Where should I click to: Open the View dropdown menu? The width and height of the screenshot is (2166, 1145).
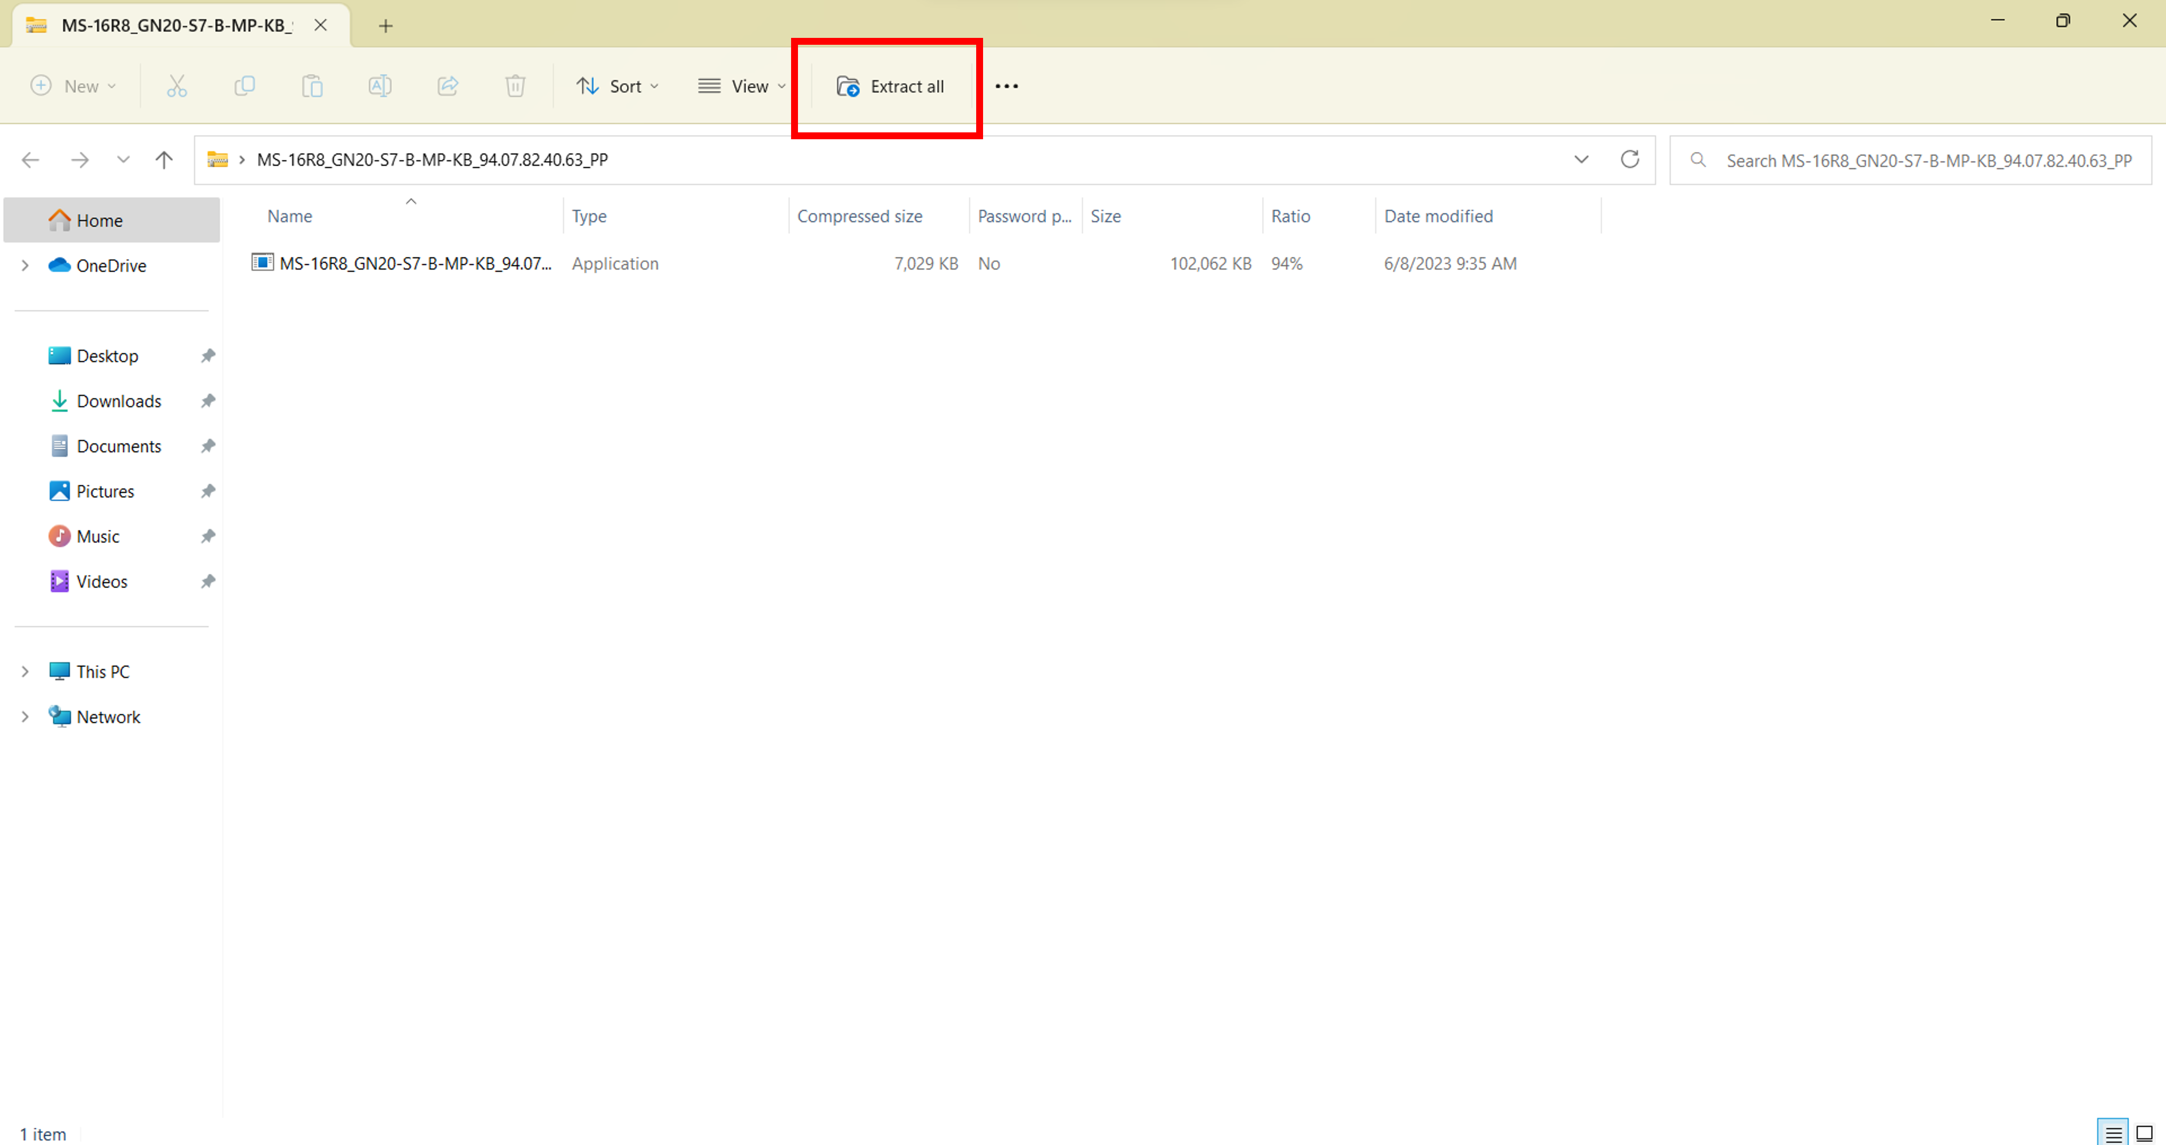(741, 86)
